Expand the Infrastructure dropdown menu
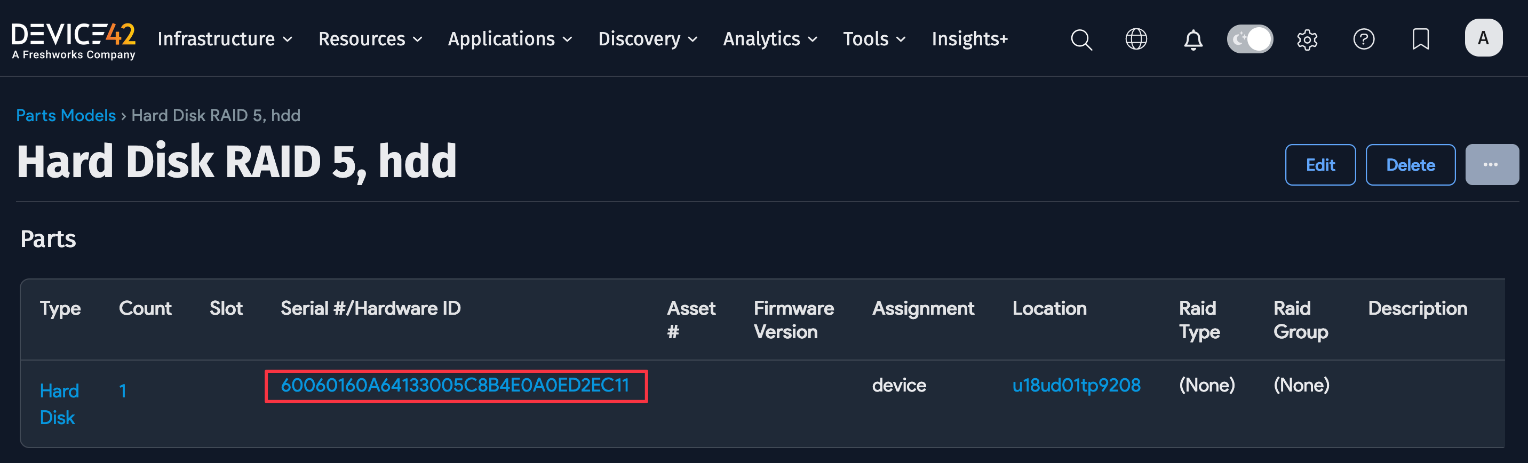1528x463 pixels. click(225, 39)
